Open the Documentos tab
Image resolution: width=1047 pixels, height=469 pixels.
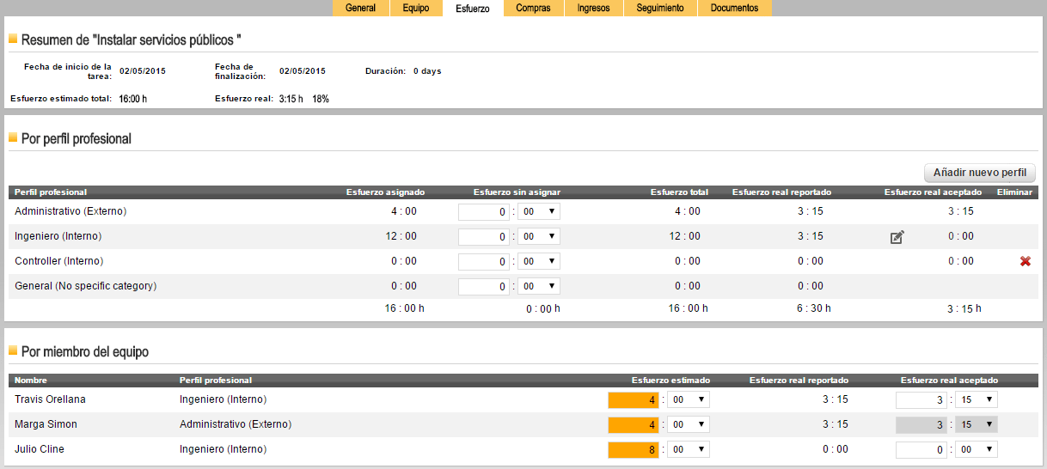(x=734, y=8)
